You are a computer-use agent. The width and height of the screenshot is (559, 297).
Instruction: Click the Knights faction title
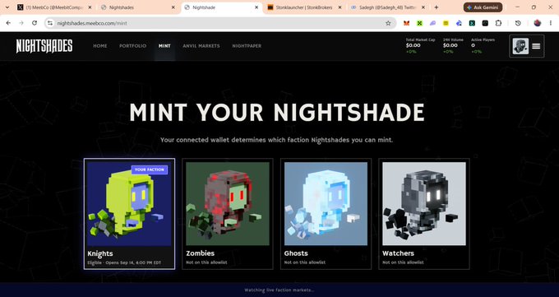point(100,253)
